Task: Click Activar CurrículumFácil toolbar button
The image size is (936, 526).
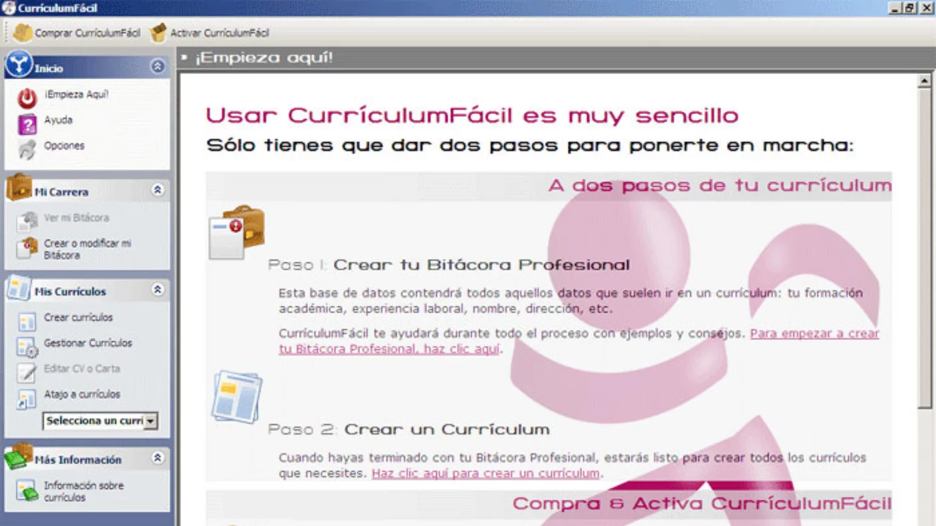Action: pyautogui.click(x=210, y=32)
